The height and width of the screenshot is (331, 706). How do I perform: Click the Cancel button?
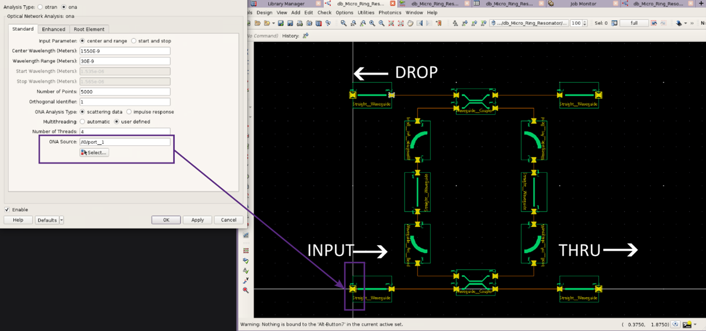coord(228,220)
